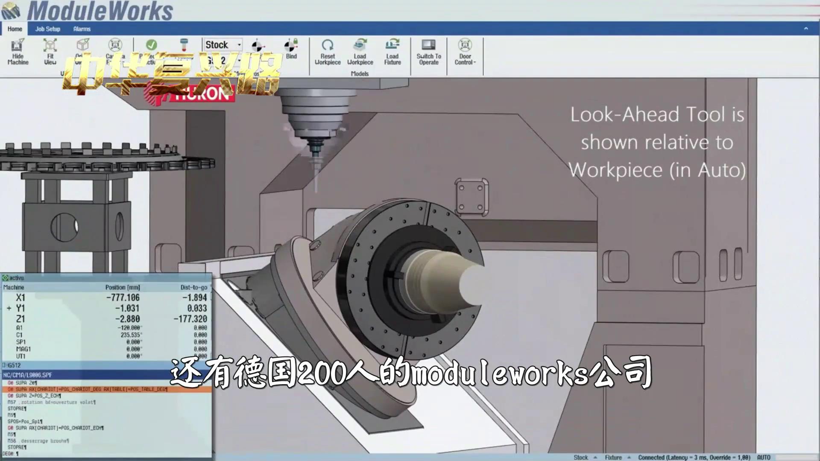This screenshot has width=820, height=461.
Task: Expand the Stock arrow in status bar
Action: [x=595, y=457]
